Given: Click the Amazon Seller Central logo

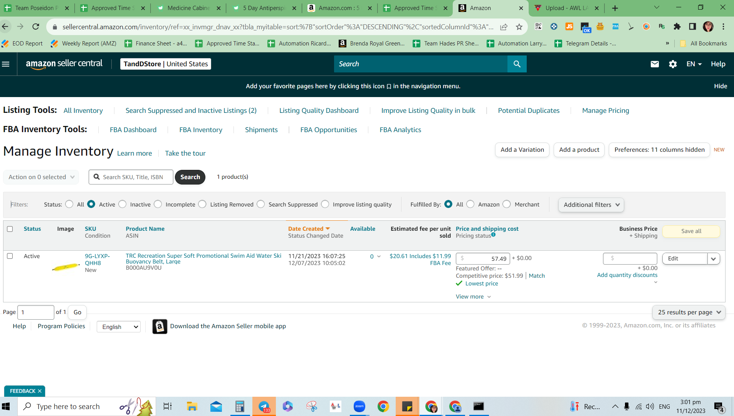Looking at the screenshot, I should (64, 64).
